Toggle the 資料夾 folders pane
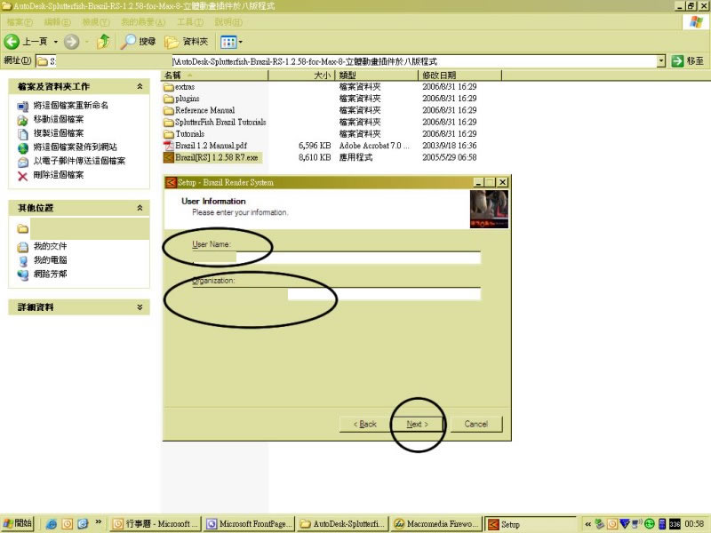 [187, 42]
